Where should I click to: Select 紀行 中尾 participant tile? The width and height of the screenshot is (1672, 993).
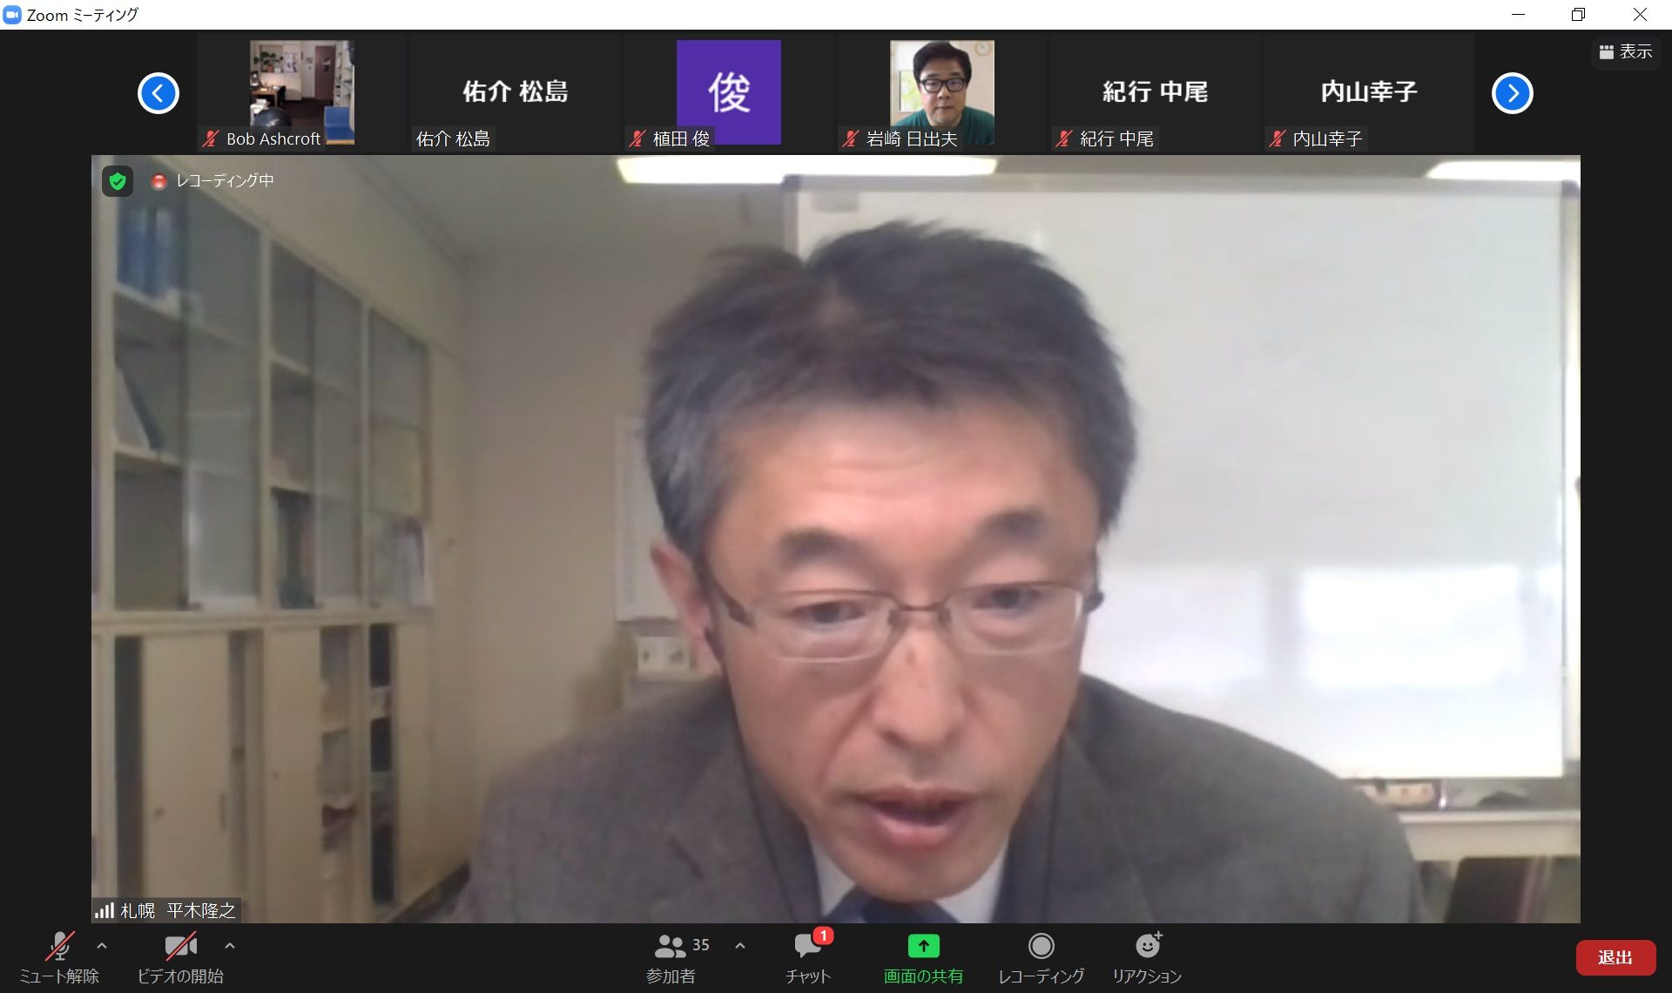point(1155,93)
